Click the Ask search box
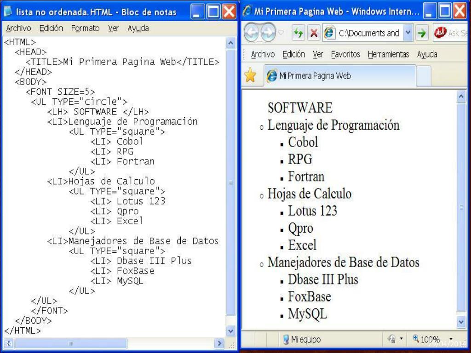 [452, 33]
